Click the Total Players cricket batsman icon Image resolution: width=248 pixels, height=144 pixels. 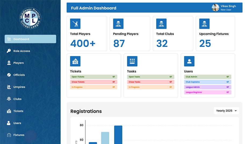tap(75, 24)
